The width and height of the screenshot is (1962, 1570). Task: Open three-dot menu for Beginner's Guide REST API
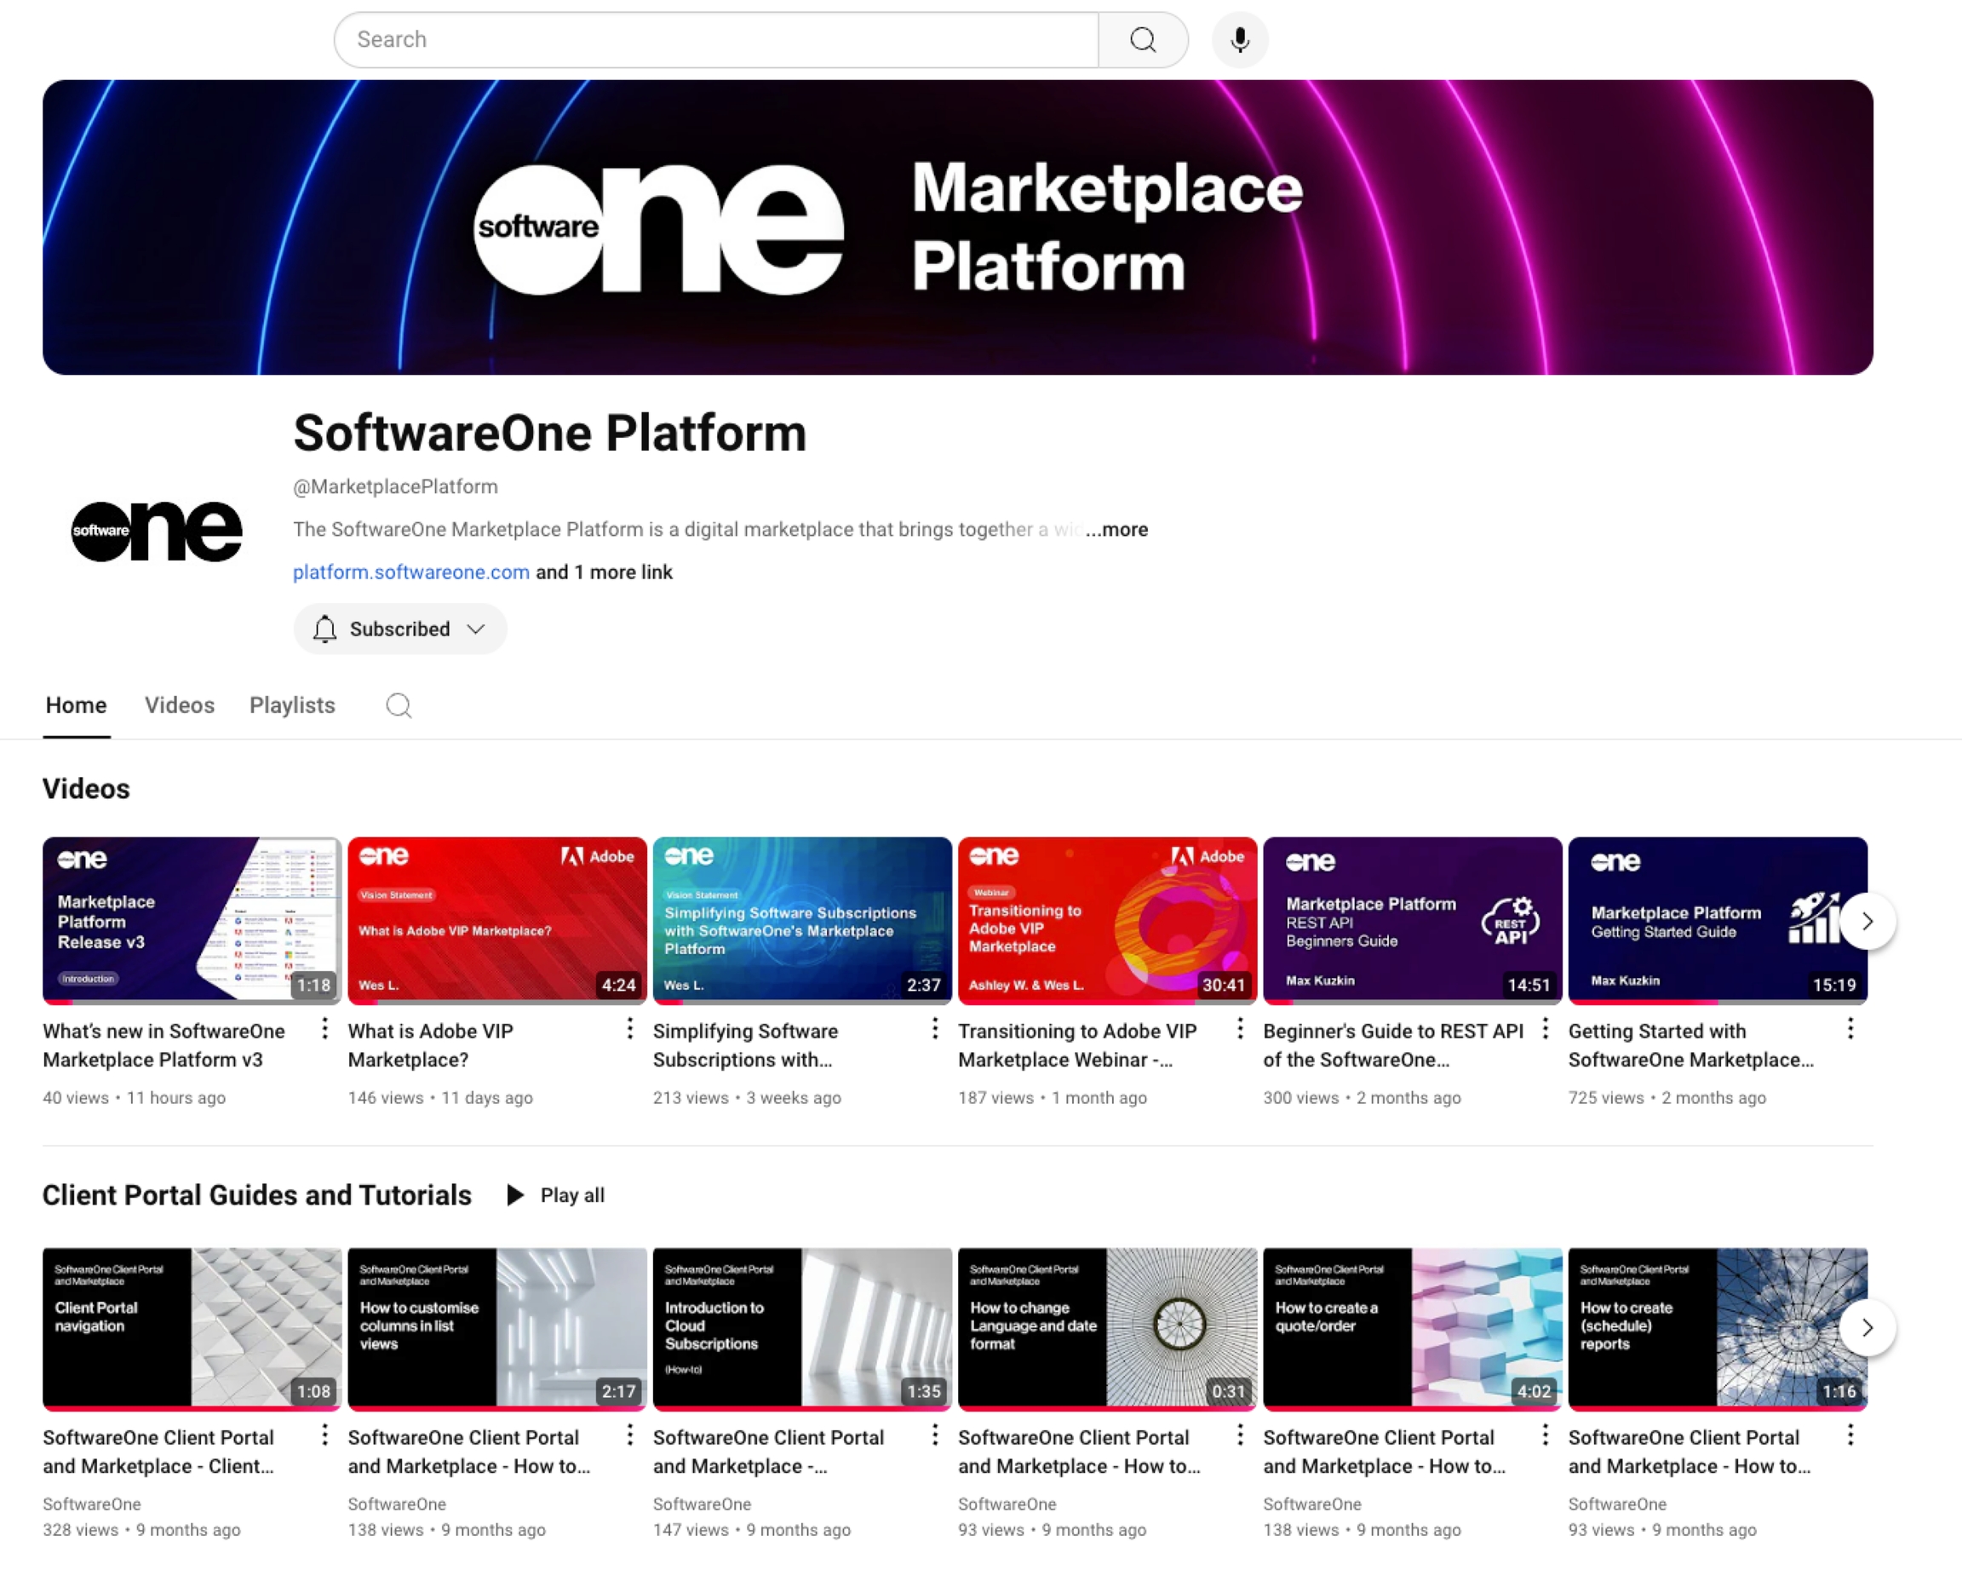(1544, 1029)
